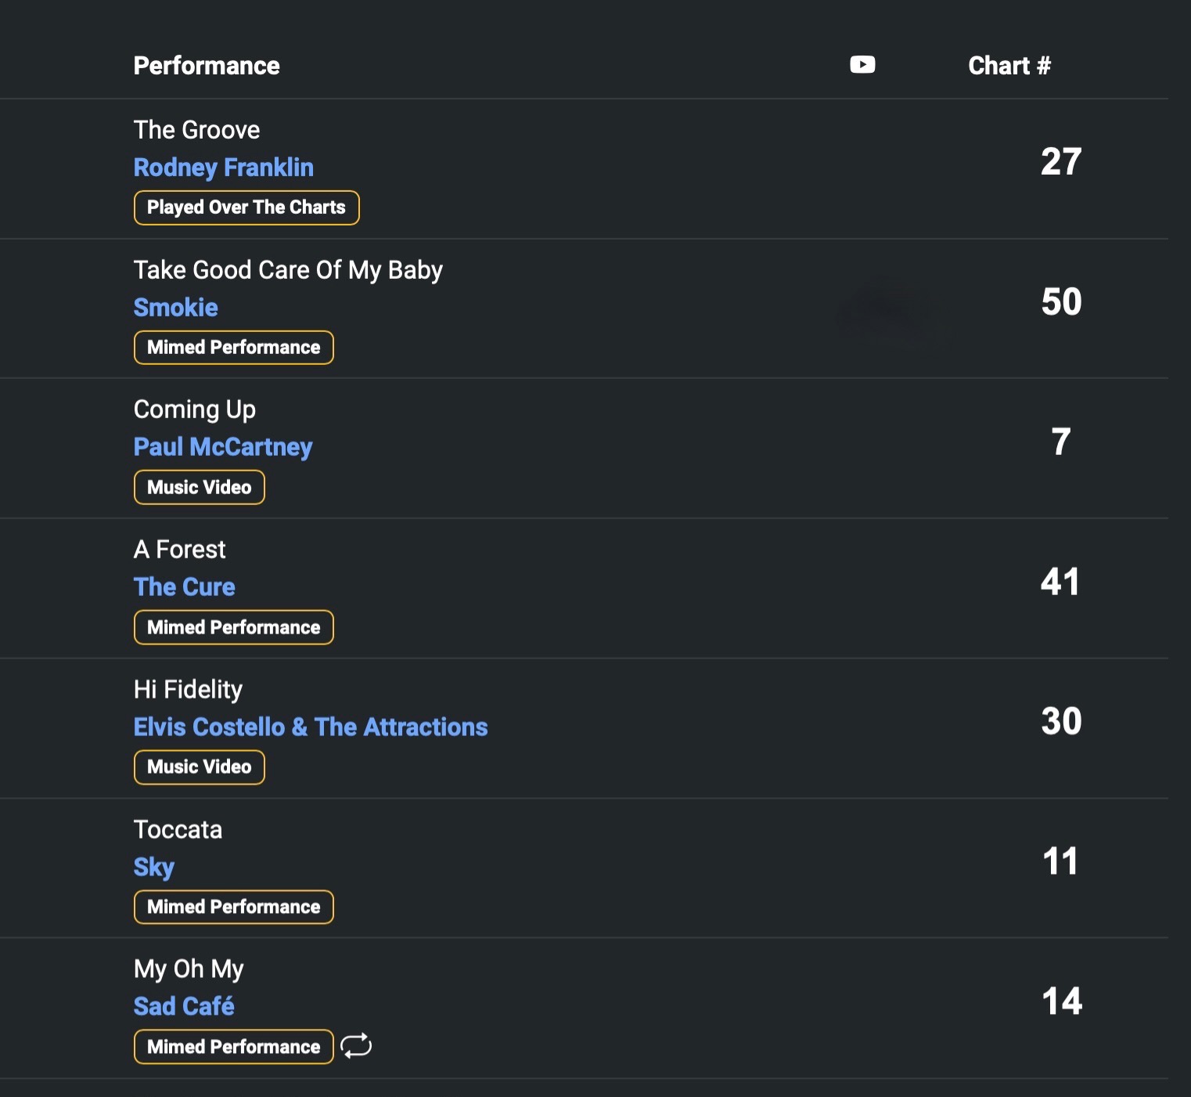
Task: Go to Paul McCartney's artist page
Action: coord(222,447)
